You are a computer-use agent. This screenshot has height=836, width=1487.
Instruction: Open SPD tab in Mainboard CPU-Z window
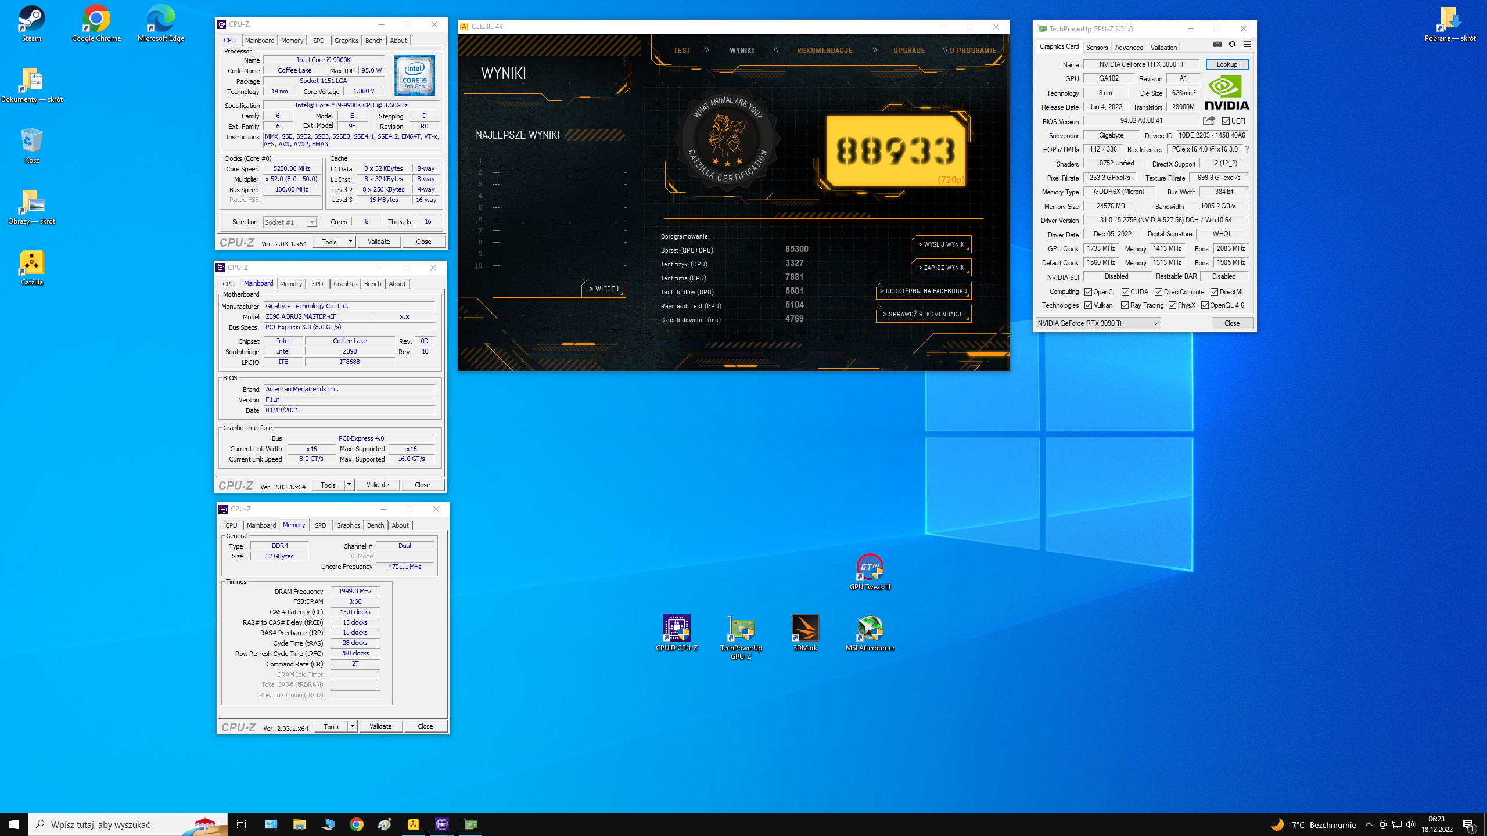[x=317, y=284]
